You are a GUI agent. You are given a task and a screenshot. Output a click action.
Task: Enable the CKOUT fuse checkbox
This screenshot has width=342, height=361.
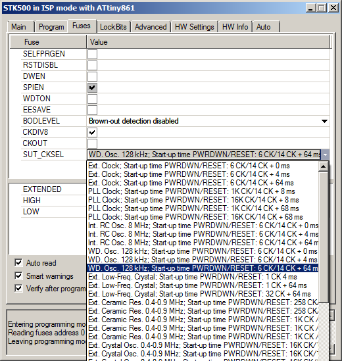[x=92, y=143]
